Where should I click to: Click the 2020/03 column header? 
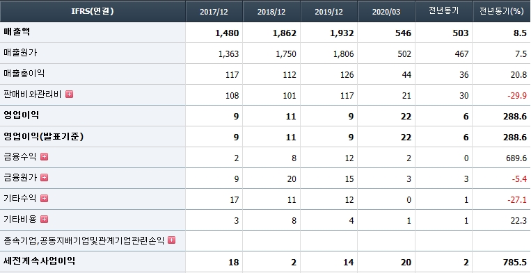click(386, 12)
